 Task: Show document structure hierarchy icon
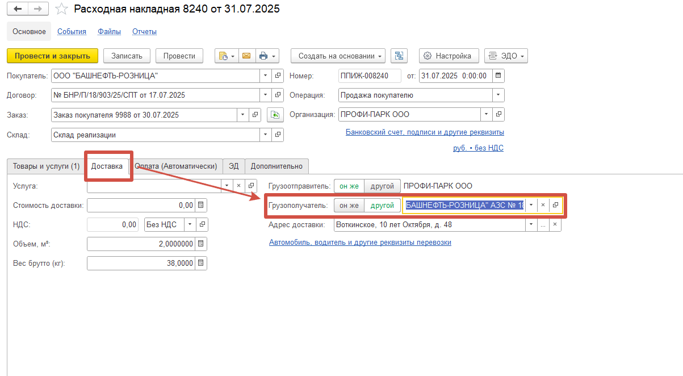click(x=400, y=56)
